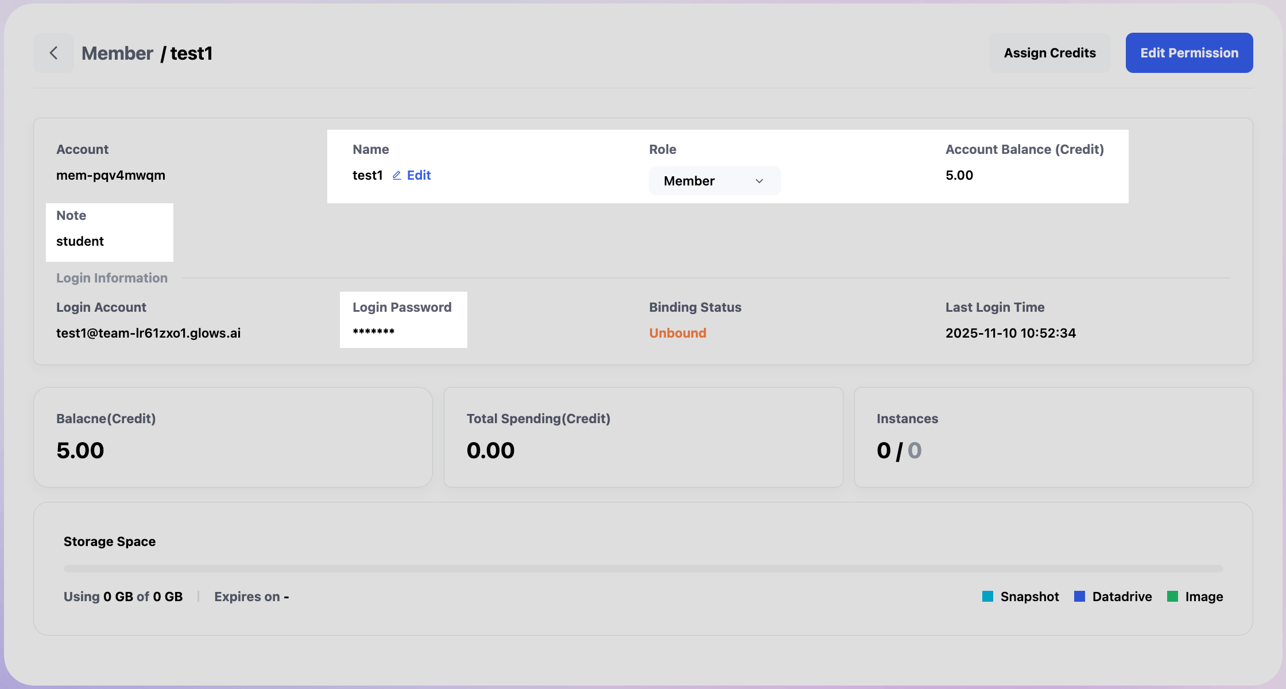The width and height of the screenshot is (1286, 689).
Task: Click the mem-pqv4mwqm account ID
Action: [x=111, y=176]
